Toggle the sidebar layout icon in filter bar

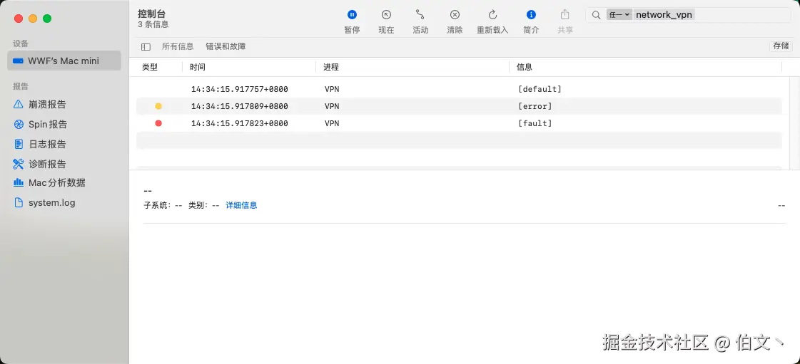pyautogui.click(x=146, y=47)
